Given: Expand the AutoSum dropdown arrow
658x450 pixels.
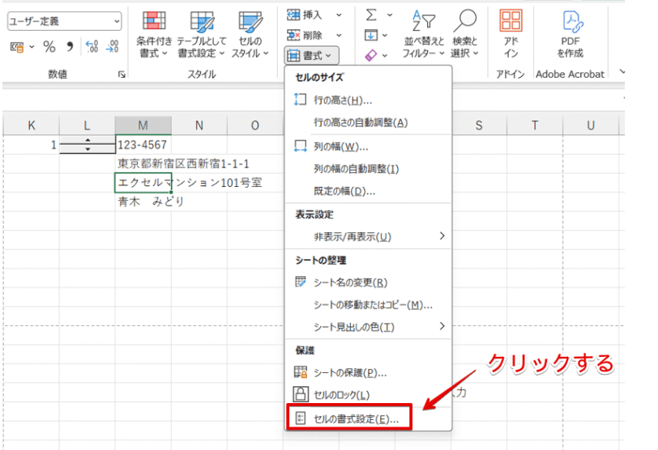Looking at the screenshot, I should click(x=390, y=15).
